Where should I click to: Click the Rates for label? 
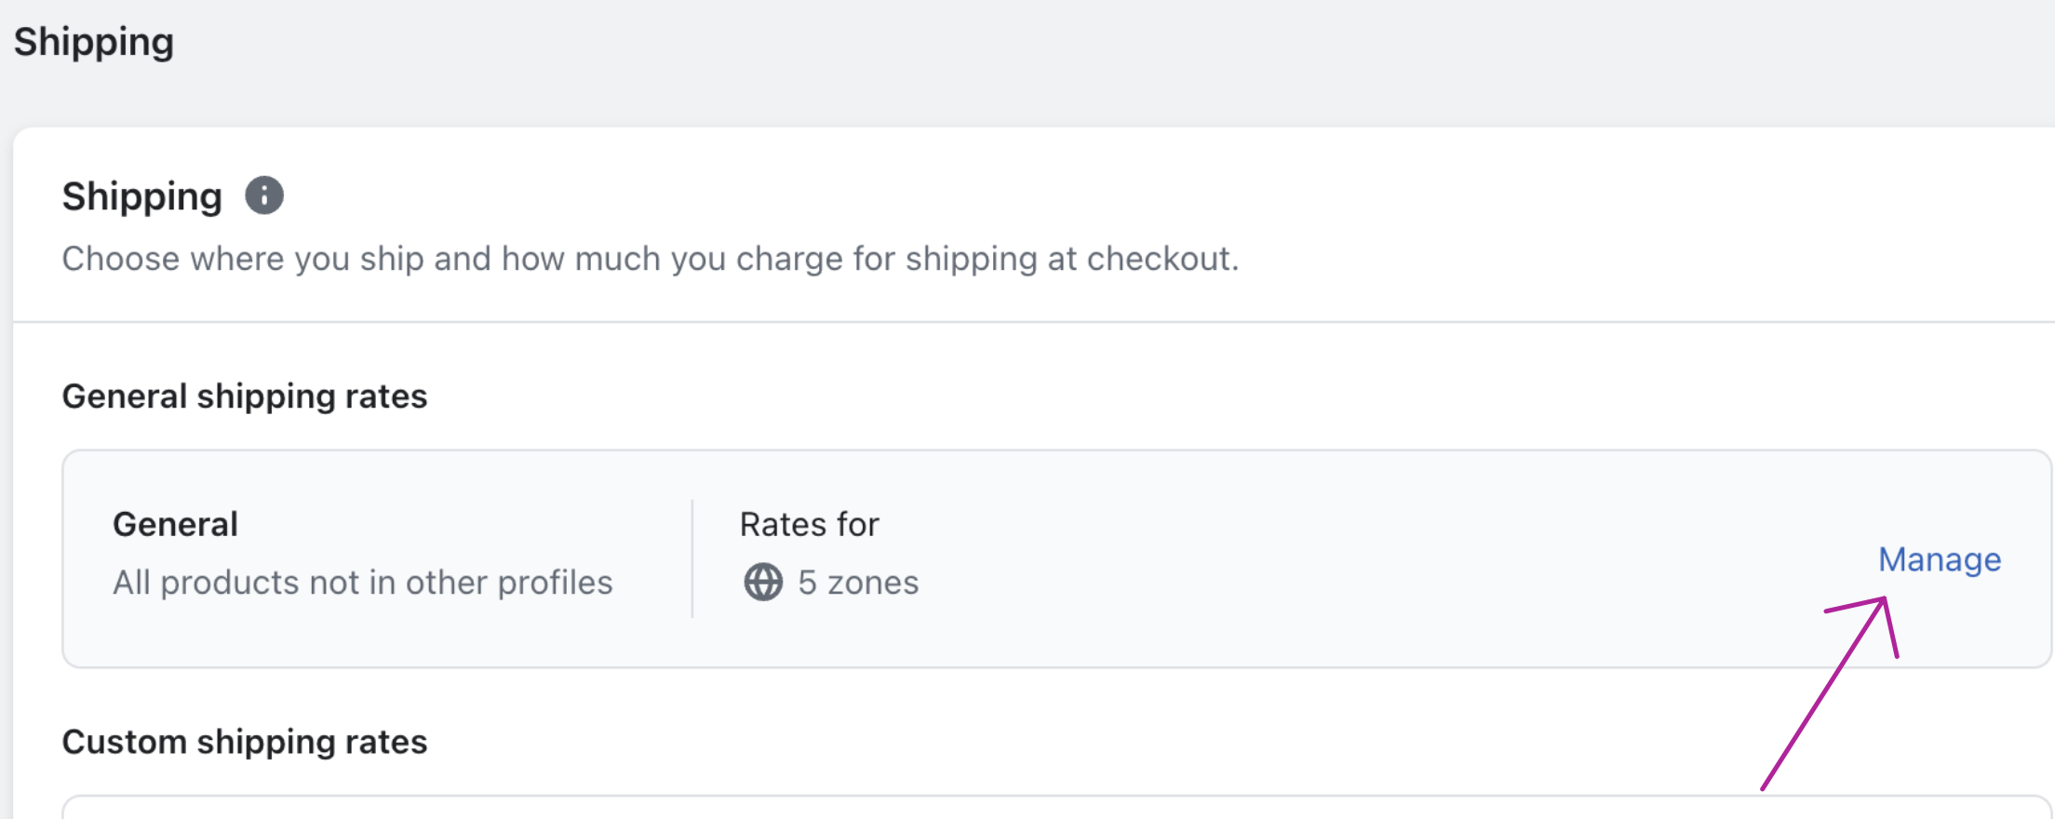[x=808, y=523]
